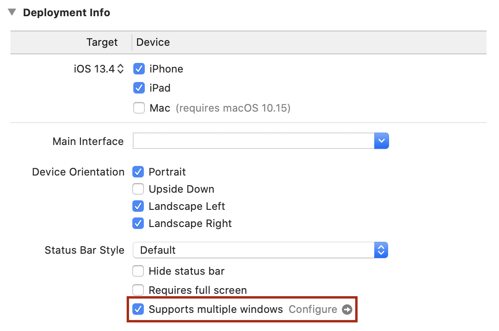Toggle the Landscape Left checkbox

coord(138,207)
